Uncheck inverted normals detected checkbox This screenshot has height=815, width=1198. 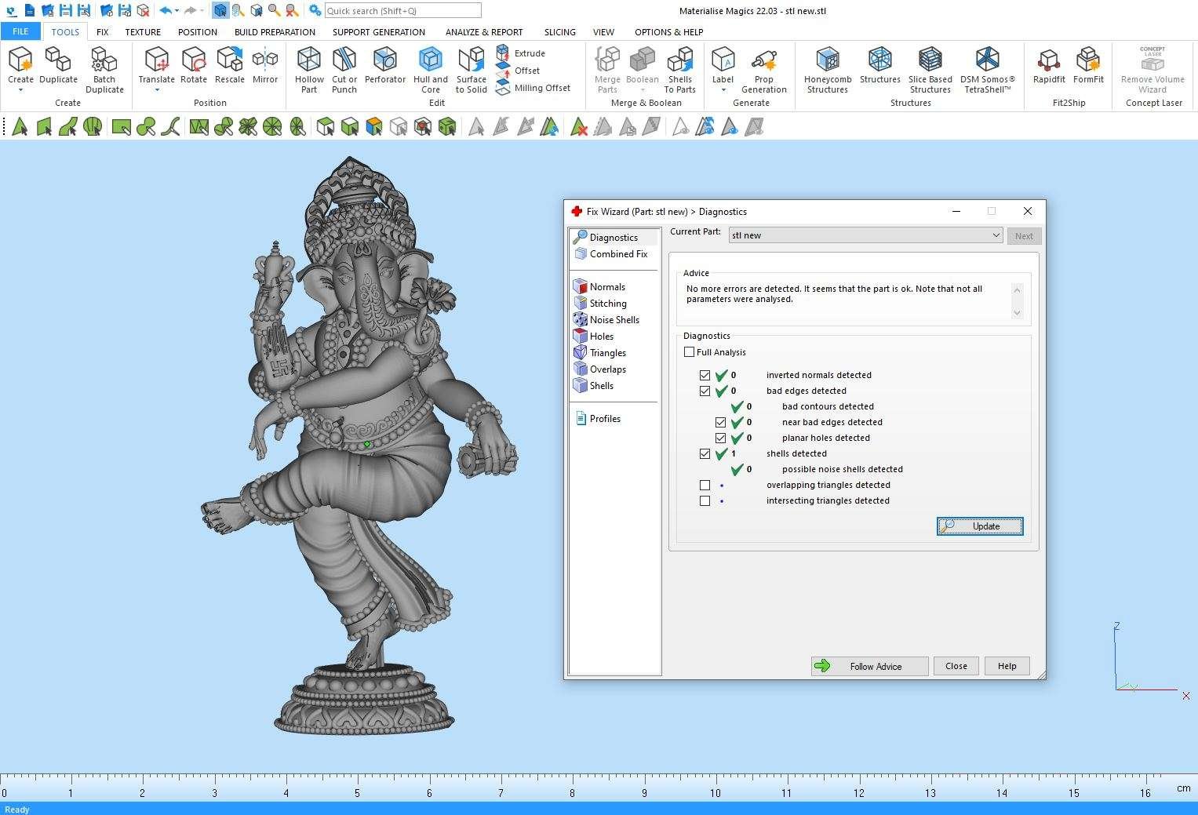click(705, 375)
